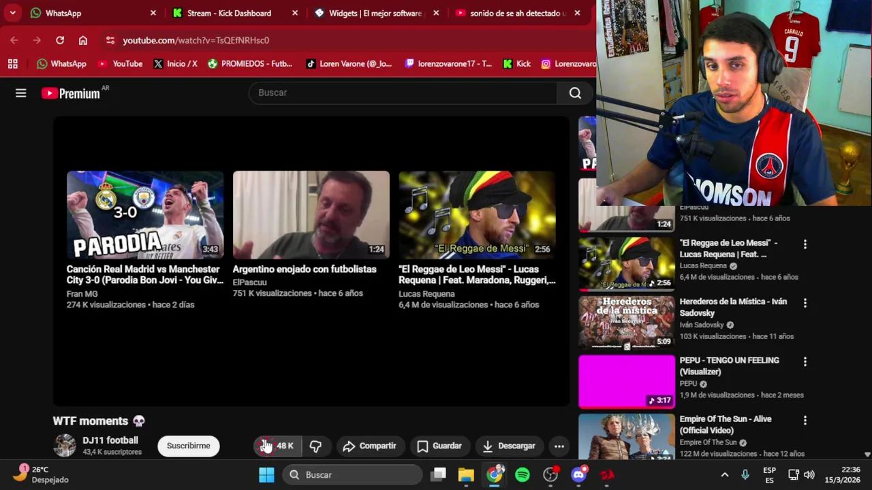This screenshot has width=872, height=490.
Task: Dislike the WTF moments video
Action: tap(315, 446)
